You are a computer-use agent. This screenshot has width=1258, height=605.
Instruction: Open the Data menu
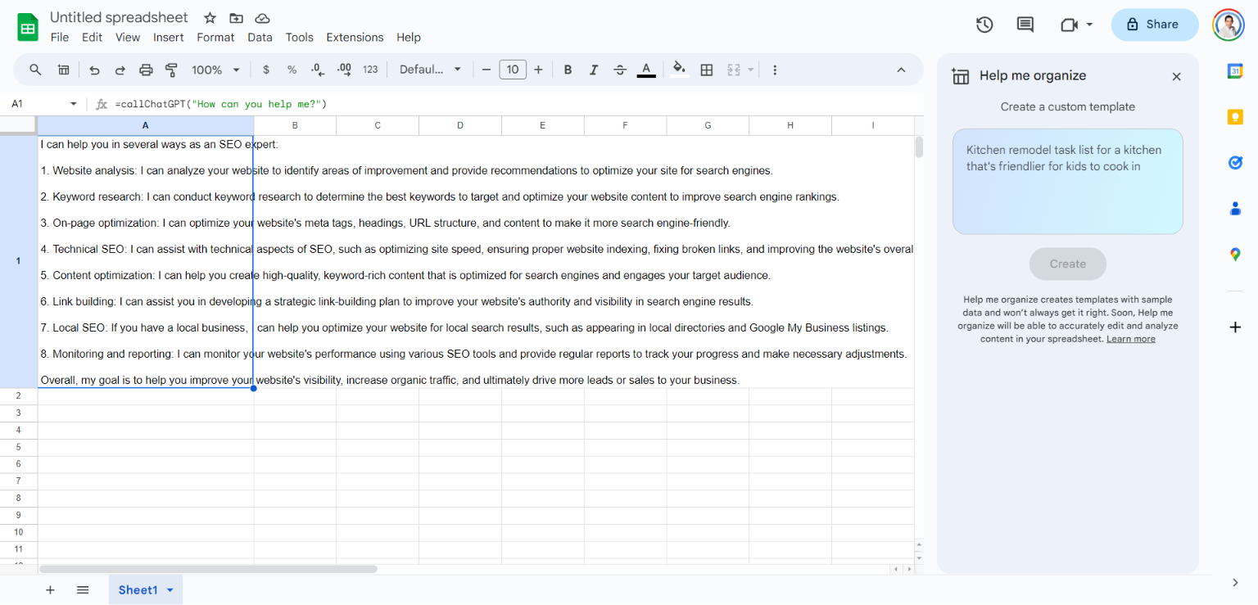260,37
